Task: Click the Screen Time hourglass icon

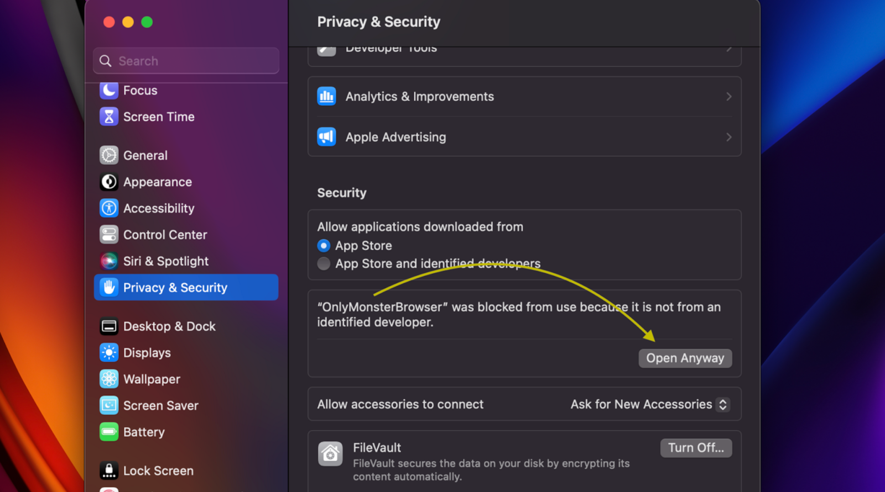Action: coord(109,117)
